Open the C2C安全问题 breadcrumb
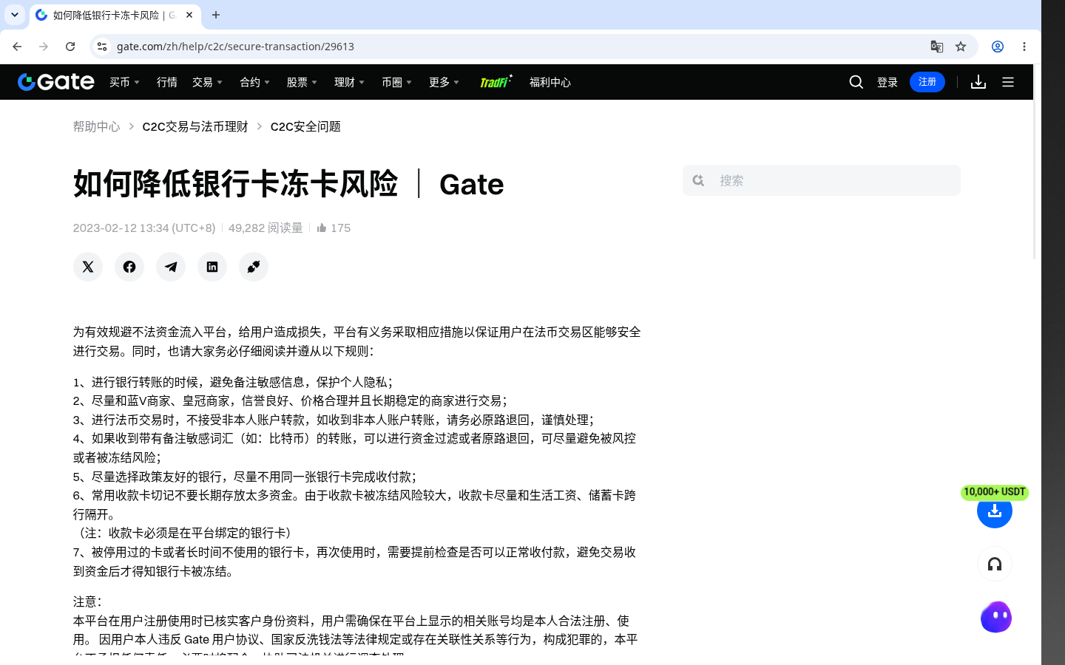The height and width of the screenshot is (665, 1065). click(305, 126)
